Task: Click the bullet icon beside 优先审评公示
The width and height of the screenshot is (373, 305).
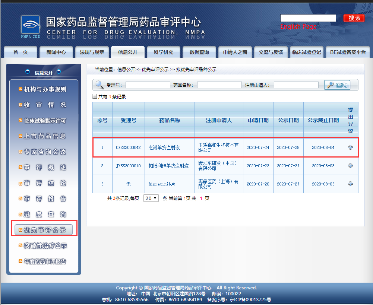Action: (20, 230)
